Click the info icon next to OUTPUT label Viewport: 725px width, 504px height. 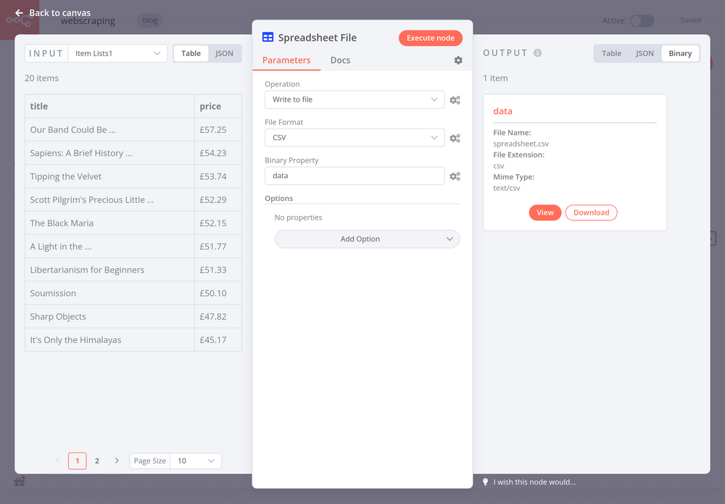(536, 52)
